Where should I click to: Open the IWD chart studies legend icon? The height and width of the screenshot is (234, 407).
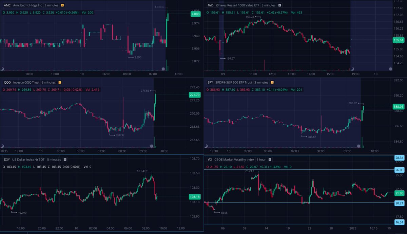click(280, 5)
